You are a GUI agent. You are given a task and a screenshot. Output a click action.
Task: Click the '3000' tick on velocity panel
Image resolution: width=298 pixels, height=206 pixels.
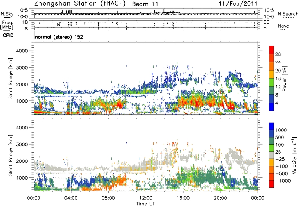(22, 144)
